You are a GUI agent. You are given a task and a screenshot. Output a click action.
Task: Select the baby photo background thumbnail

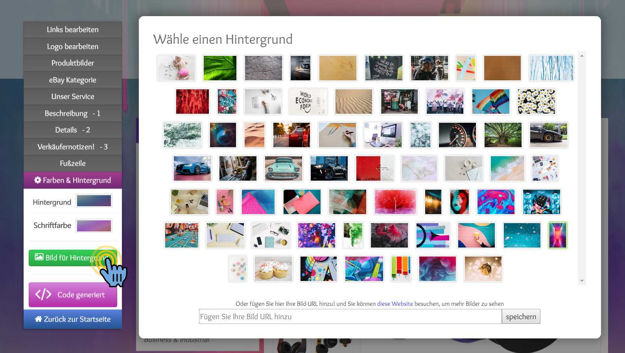point(176,68)
